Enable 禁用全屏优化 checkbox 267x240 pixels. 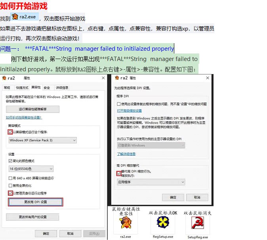pos(10,185)
